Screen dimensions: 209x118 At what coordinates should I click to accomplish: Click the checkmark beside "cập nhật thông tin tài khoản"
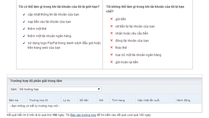(x=24, y=14)
